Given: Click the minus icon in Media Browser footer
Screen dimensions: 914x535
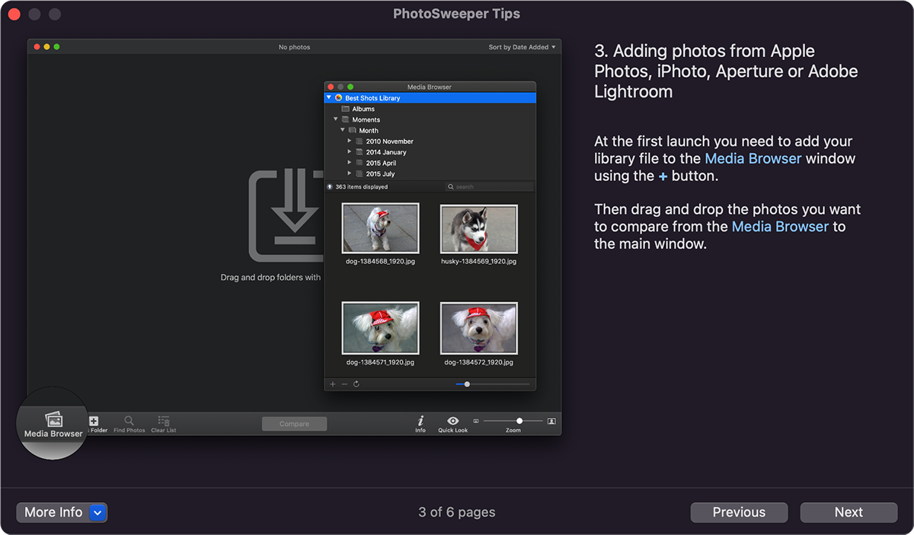Looking at the screenshot, I should (x=344, y=384).
